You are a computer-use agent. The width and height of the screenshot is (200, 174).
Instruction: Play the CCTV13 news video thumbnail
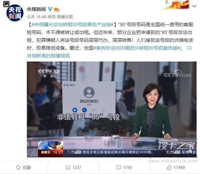[x=112, y=109]
